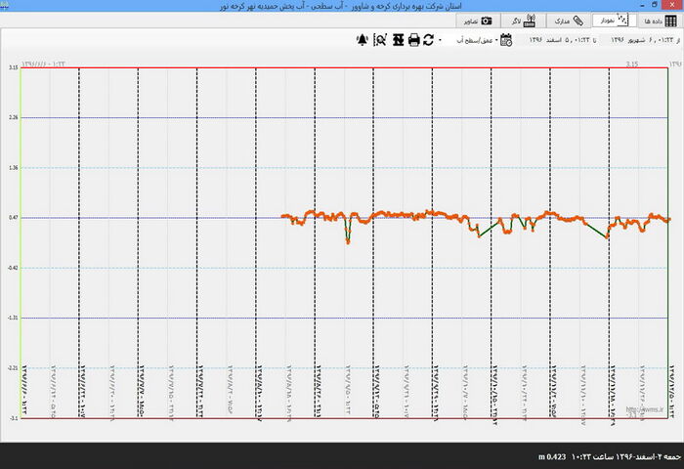Click the app icon in the title bar

[x=4, y=4]
